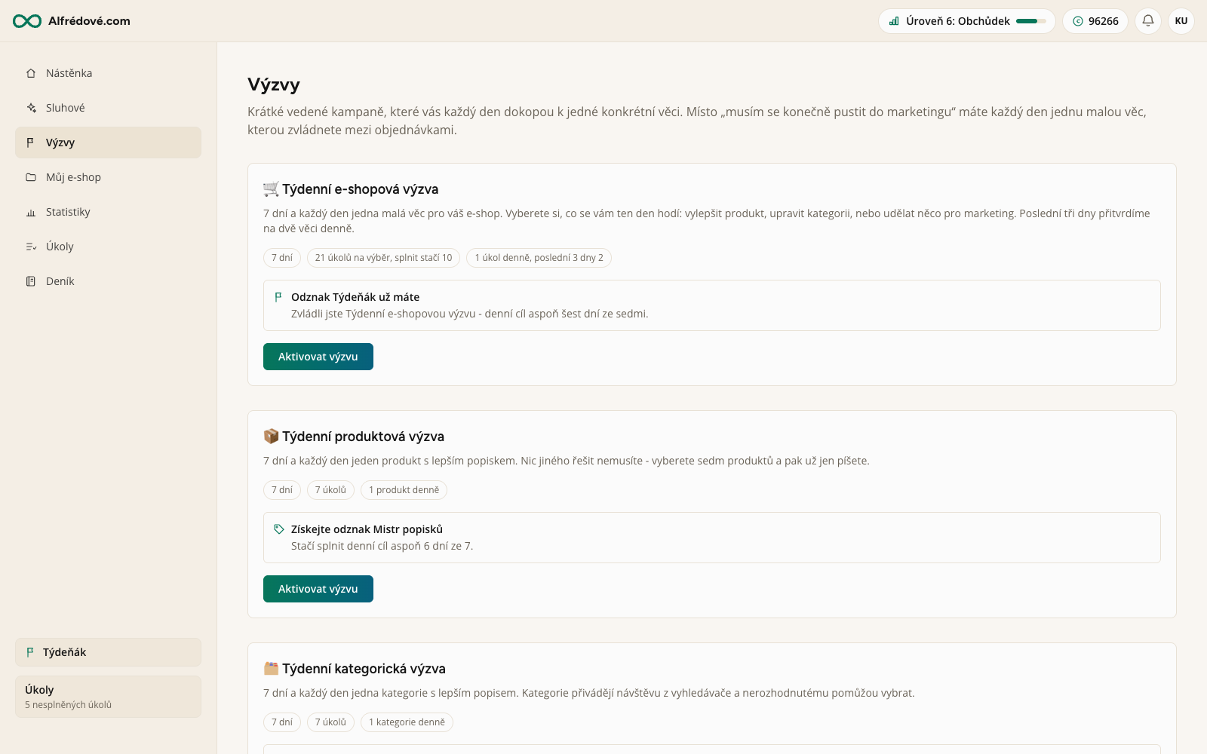Open the notifications bell

click(x=1148, y=21)
